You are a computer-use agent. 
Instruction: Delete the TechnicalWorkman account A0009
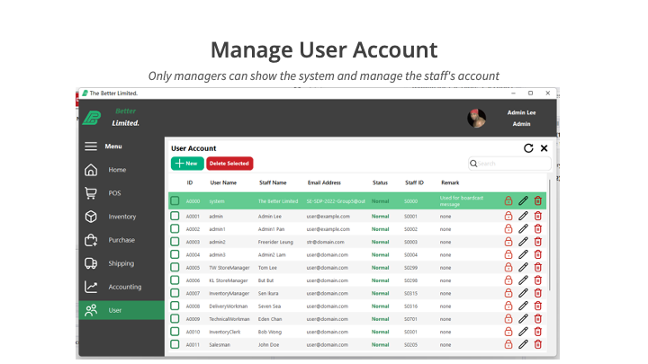[x=537, y=318]
